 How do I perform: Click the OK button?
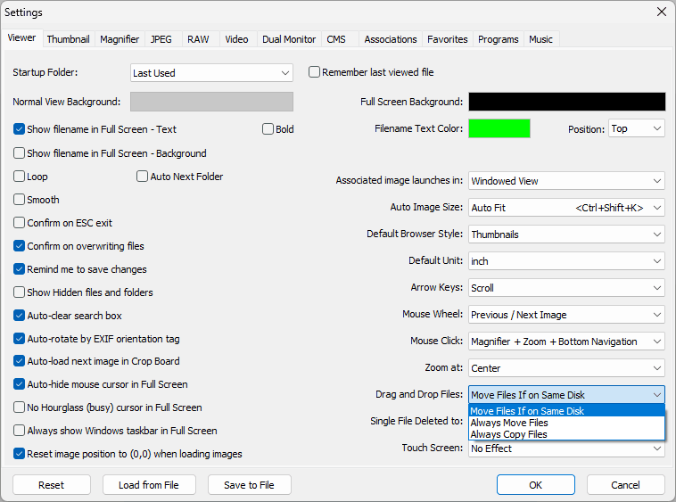pos(535,485)
